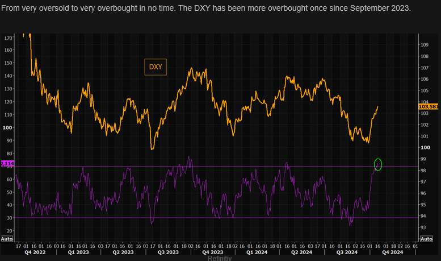The height and width of the screenshot is (261, 441).
Task: Click the magenta RSI value tag
Action: [x=7, y=163]
